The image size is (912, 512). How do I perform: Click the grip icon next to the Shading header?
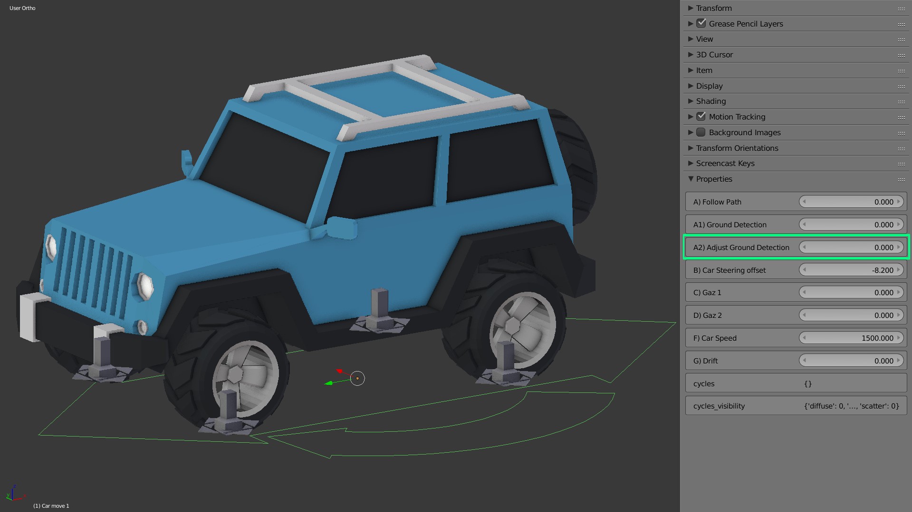click(902, 102)
